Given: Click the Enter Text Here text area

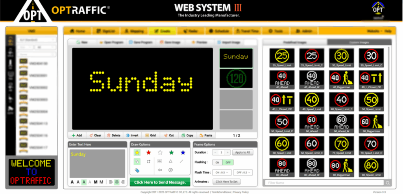Looking at the screenshot, I should [x=97, y=163].
